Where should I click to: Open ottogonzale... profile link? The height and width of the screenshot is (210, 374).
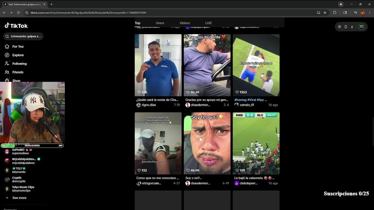151,183
